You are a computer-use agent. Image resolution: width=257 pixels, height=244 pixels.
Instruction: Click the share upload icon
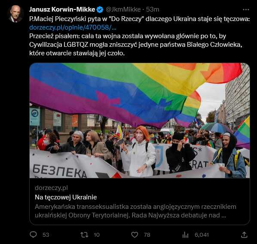point(244,235)
